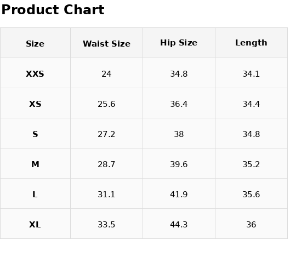Viewport: 307px width, 274px height.
Task: Click the Hip Size column header
Action: [x=179, y=43]
